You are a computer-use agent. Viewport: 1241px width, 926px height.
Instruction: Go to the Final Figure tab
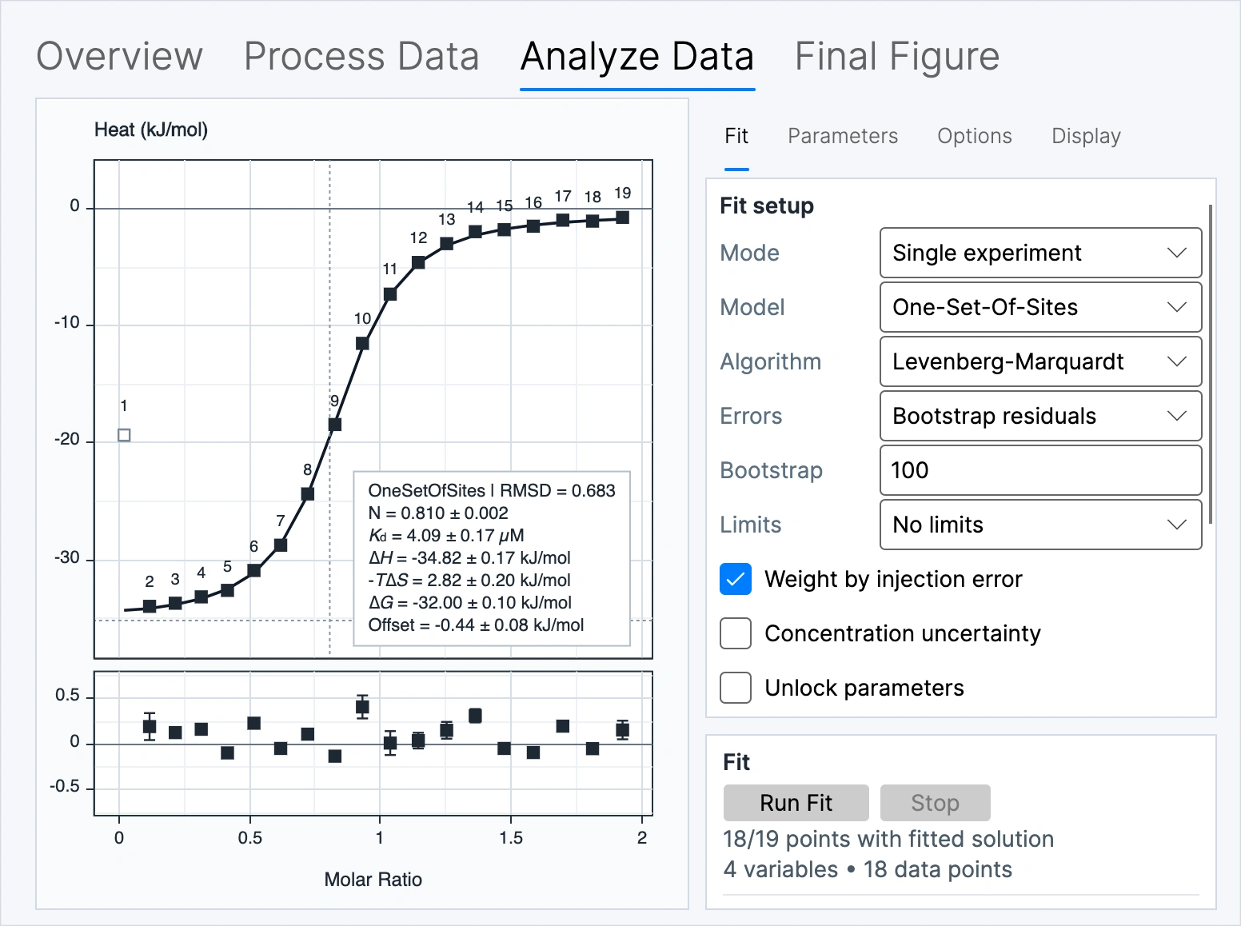tap(897, 57)
